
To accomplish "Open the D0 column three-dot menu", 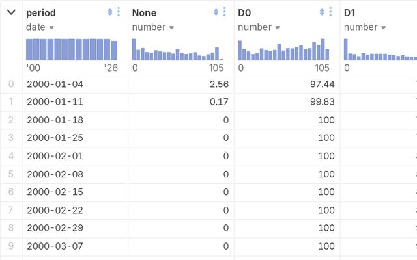I will (x=331, y=12).
